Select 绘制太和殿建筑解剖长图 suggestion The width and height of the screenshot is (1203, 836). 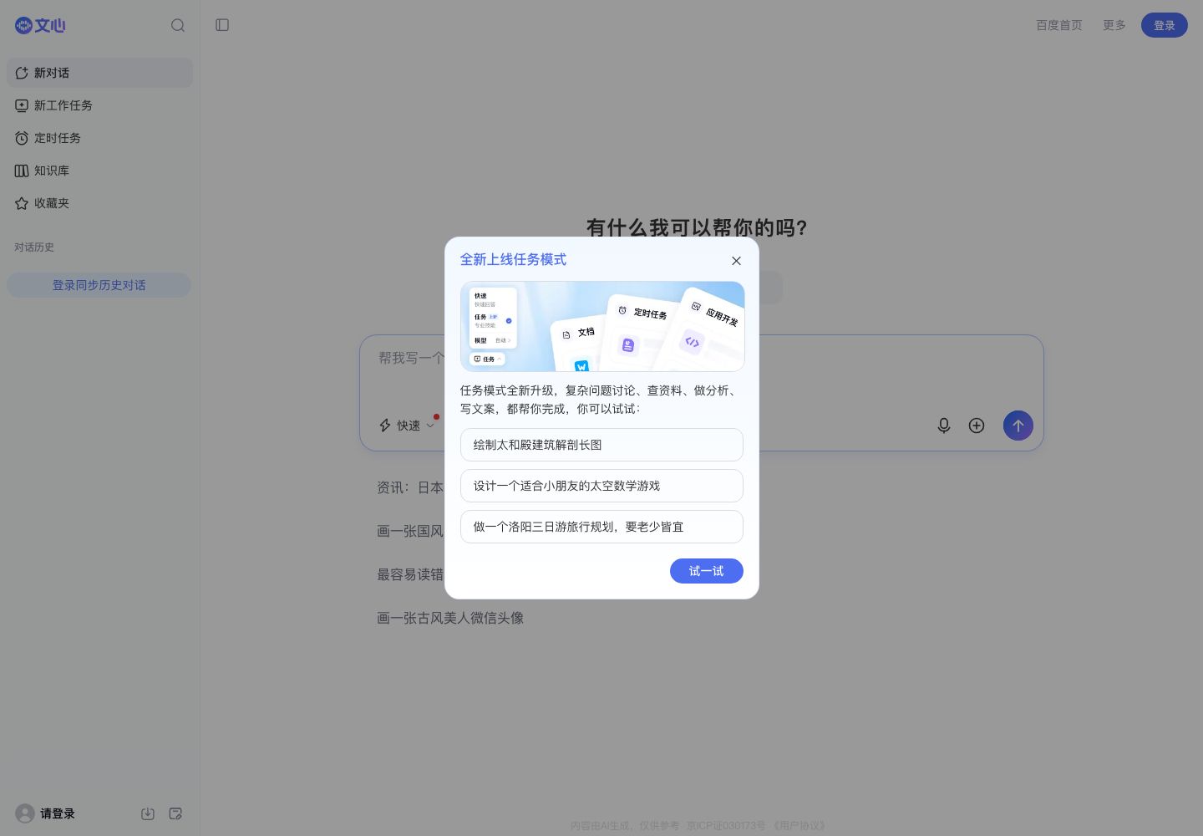(601, 445)
